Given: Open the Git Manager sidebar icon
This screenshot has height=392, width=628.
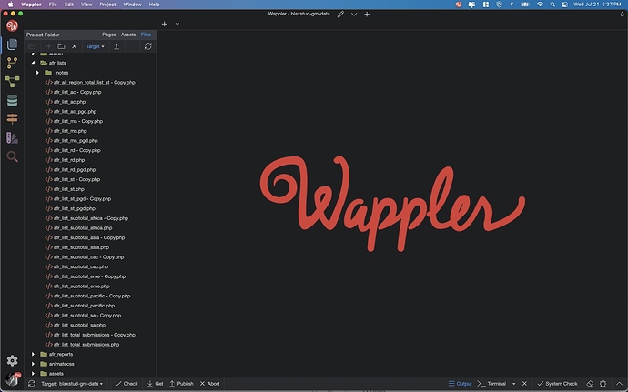Looking at the screenshot, I should point(12,63).
